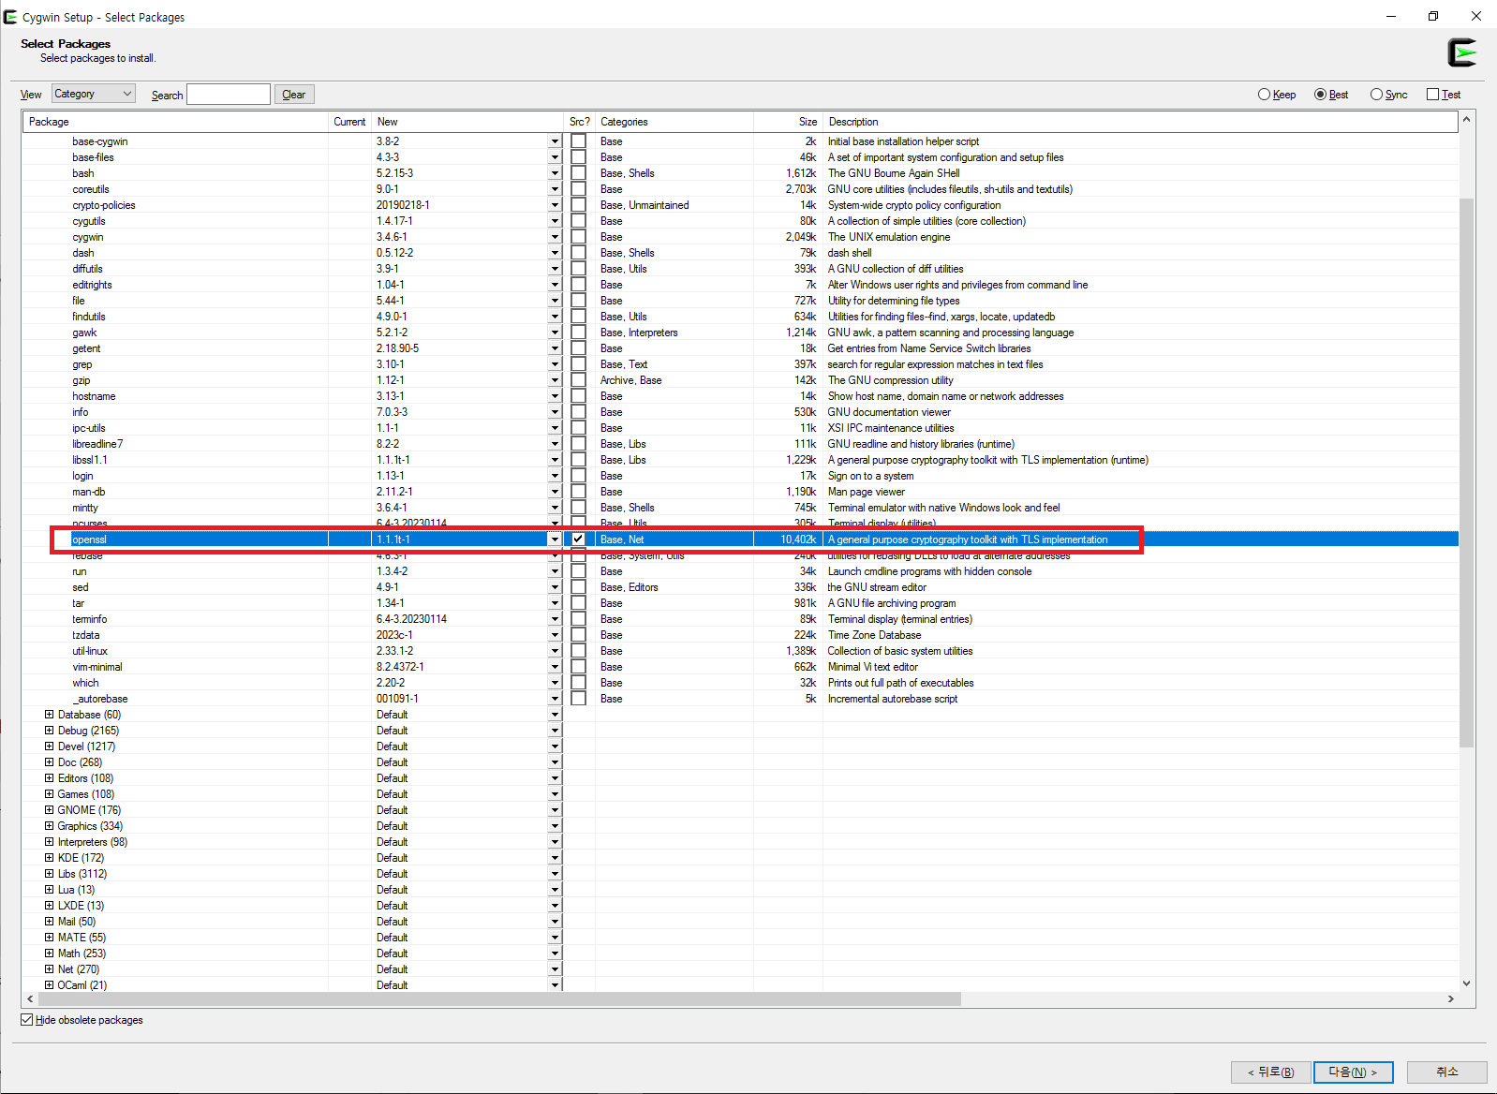The image size is (1497, 1094).
Task: Click the Clear button
Action: (294, 95)
